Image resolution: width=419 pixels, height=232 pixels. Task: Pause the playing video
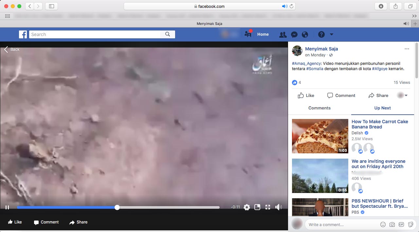click(x=7, y=207)
